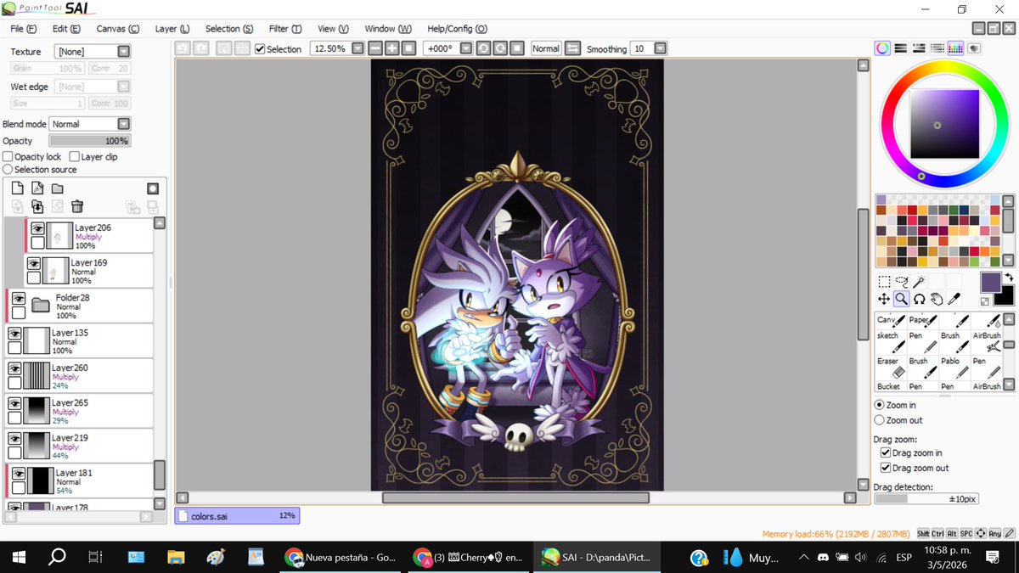The image size is (1019, 573).
Task: Open the Help/Config menu
Action: pos(457,29)
